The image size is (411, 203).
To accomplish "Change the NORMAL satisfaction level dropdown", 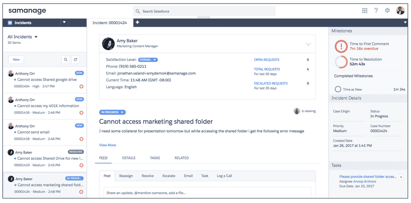I will 148,60.
